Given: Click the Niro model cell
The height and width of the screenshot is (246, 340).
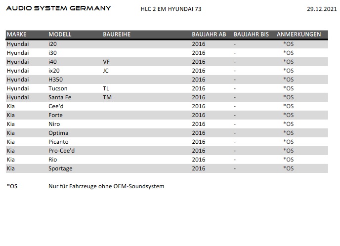Looking at the screenshot, I should 54,124.
